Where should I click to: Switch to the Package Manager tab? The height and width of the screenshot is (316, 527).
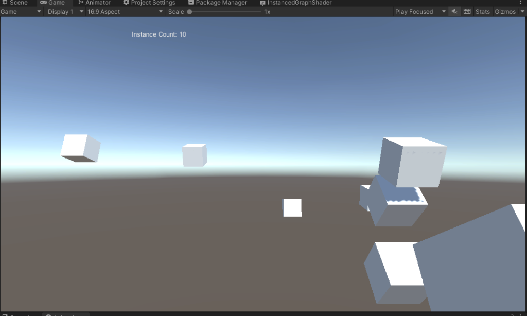[218, 3]
